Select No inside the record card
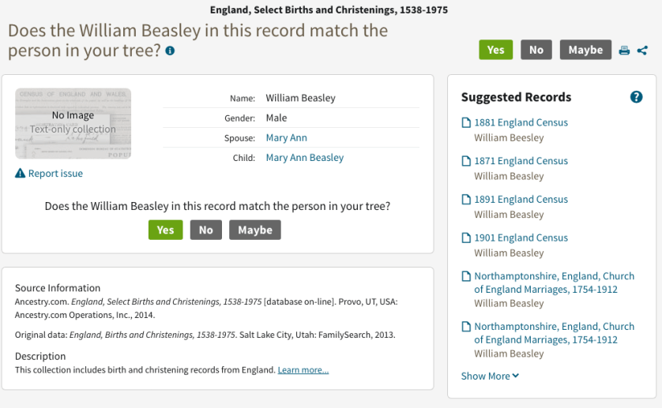 tap(205, 230)
